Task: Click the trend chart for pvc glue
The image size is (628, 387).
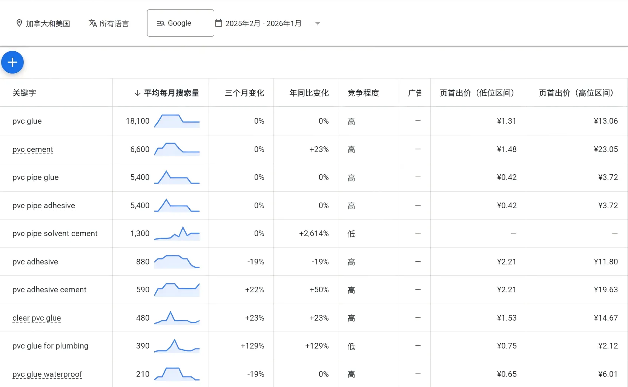Action: [177, 121]
